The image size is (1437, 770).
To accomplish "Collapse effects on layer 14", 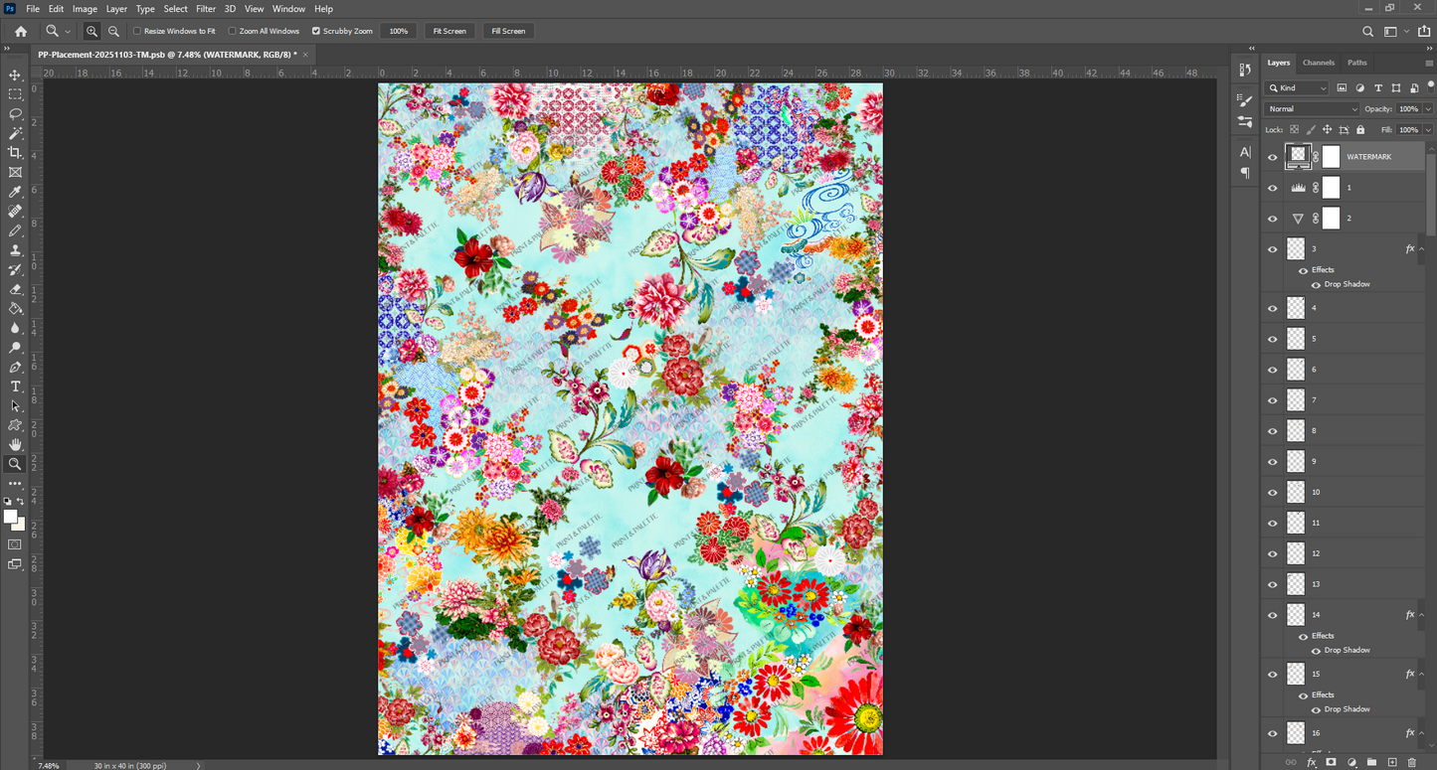I will tap(1420, 615).
